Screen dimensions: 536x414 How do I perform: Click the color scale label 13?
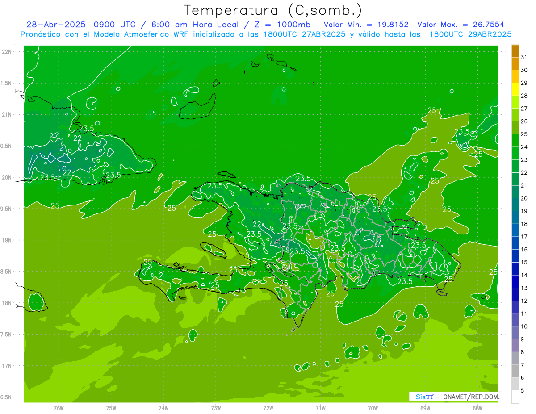coord(524,288)
